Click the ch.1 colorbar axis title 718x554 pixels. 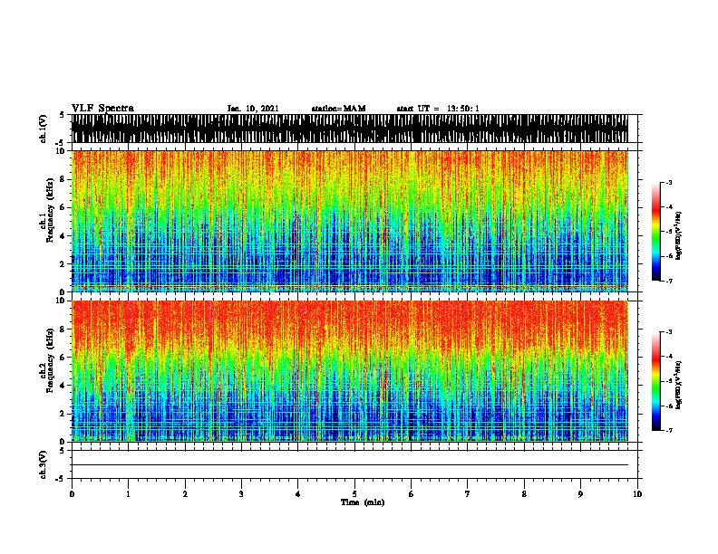pos(679,235)
